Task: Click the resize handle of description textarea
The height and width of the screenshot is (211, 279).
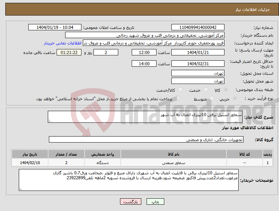Action: 50,121
